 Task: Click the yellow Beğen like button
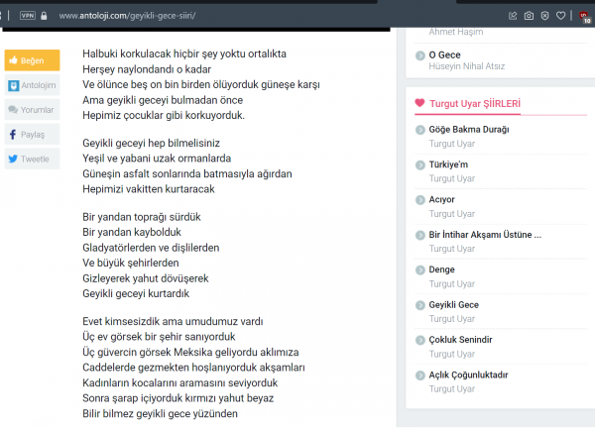click(32, 60)
